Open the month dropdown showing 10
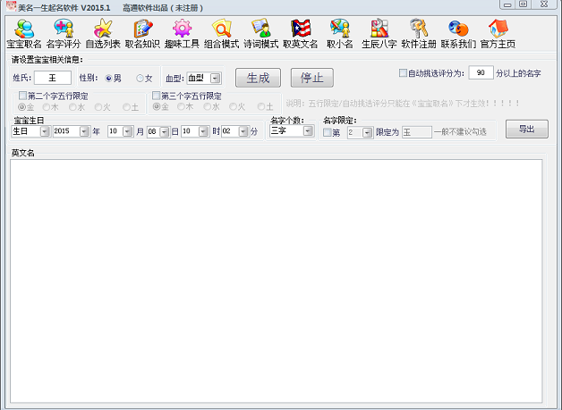 click(128, 131)
